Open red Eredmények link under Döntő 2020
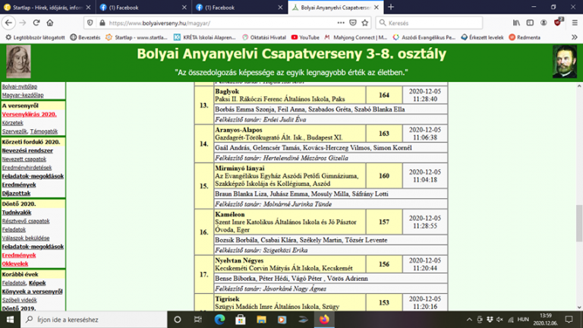This screenshot has width=583, height=328. click(19, 255)
